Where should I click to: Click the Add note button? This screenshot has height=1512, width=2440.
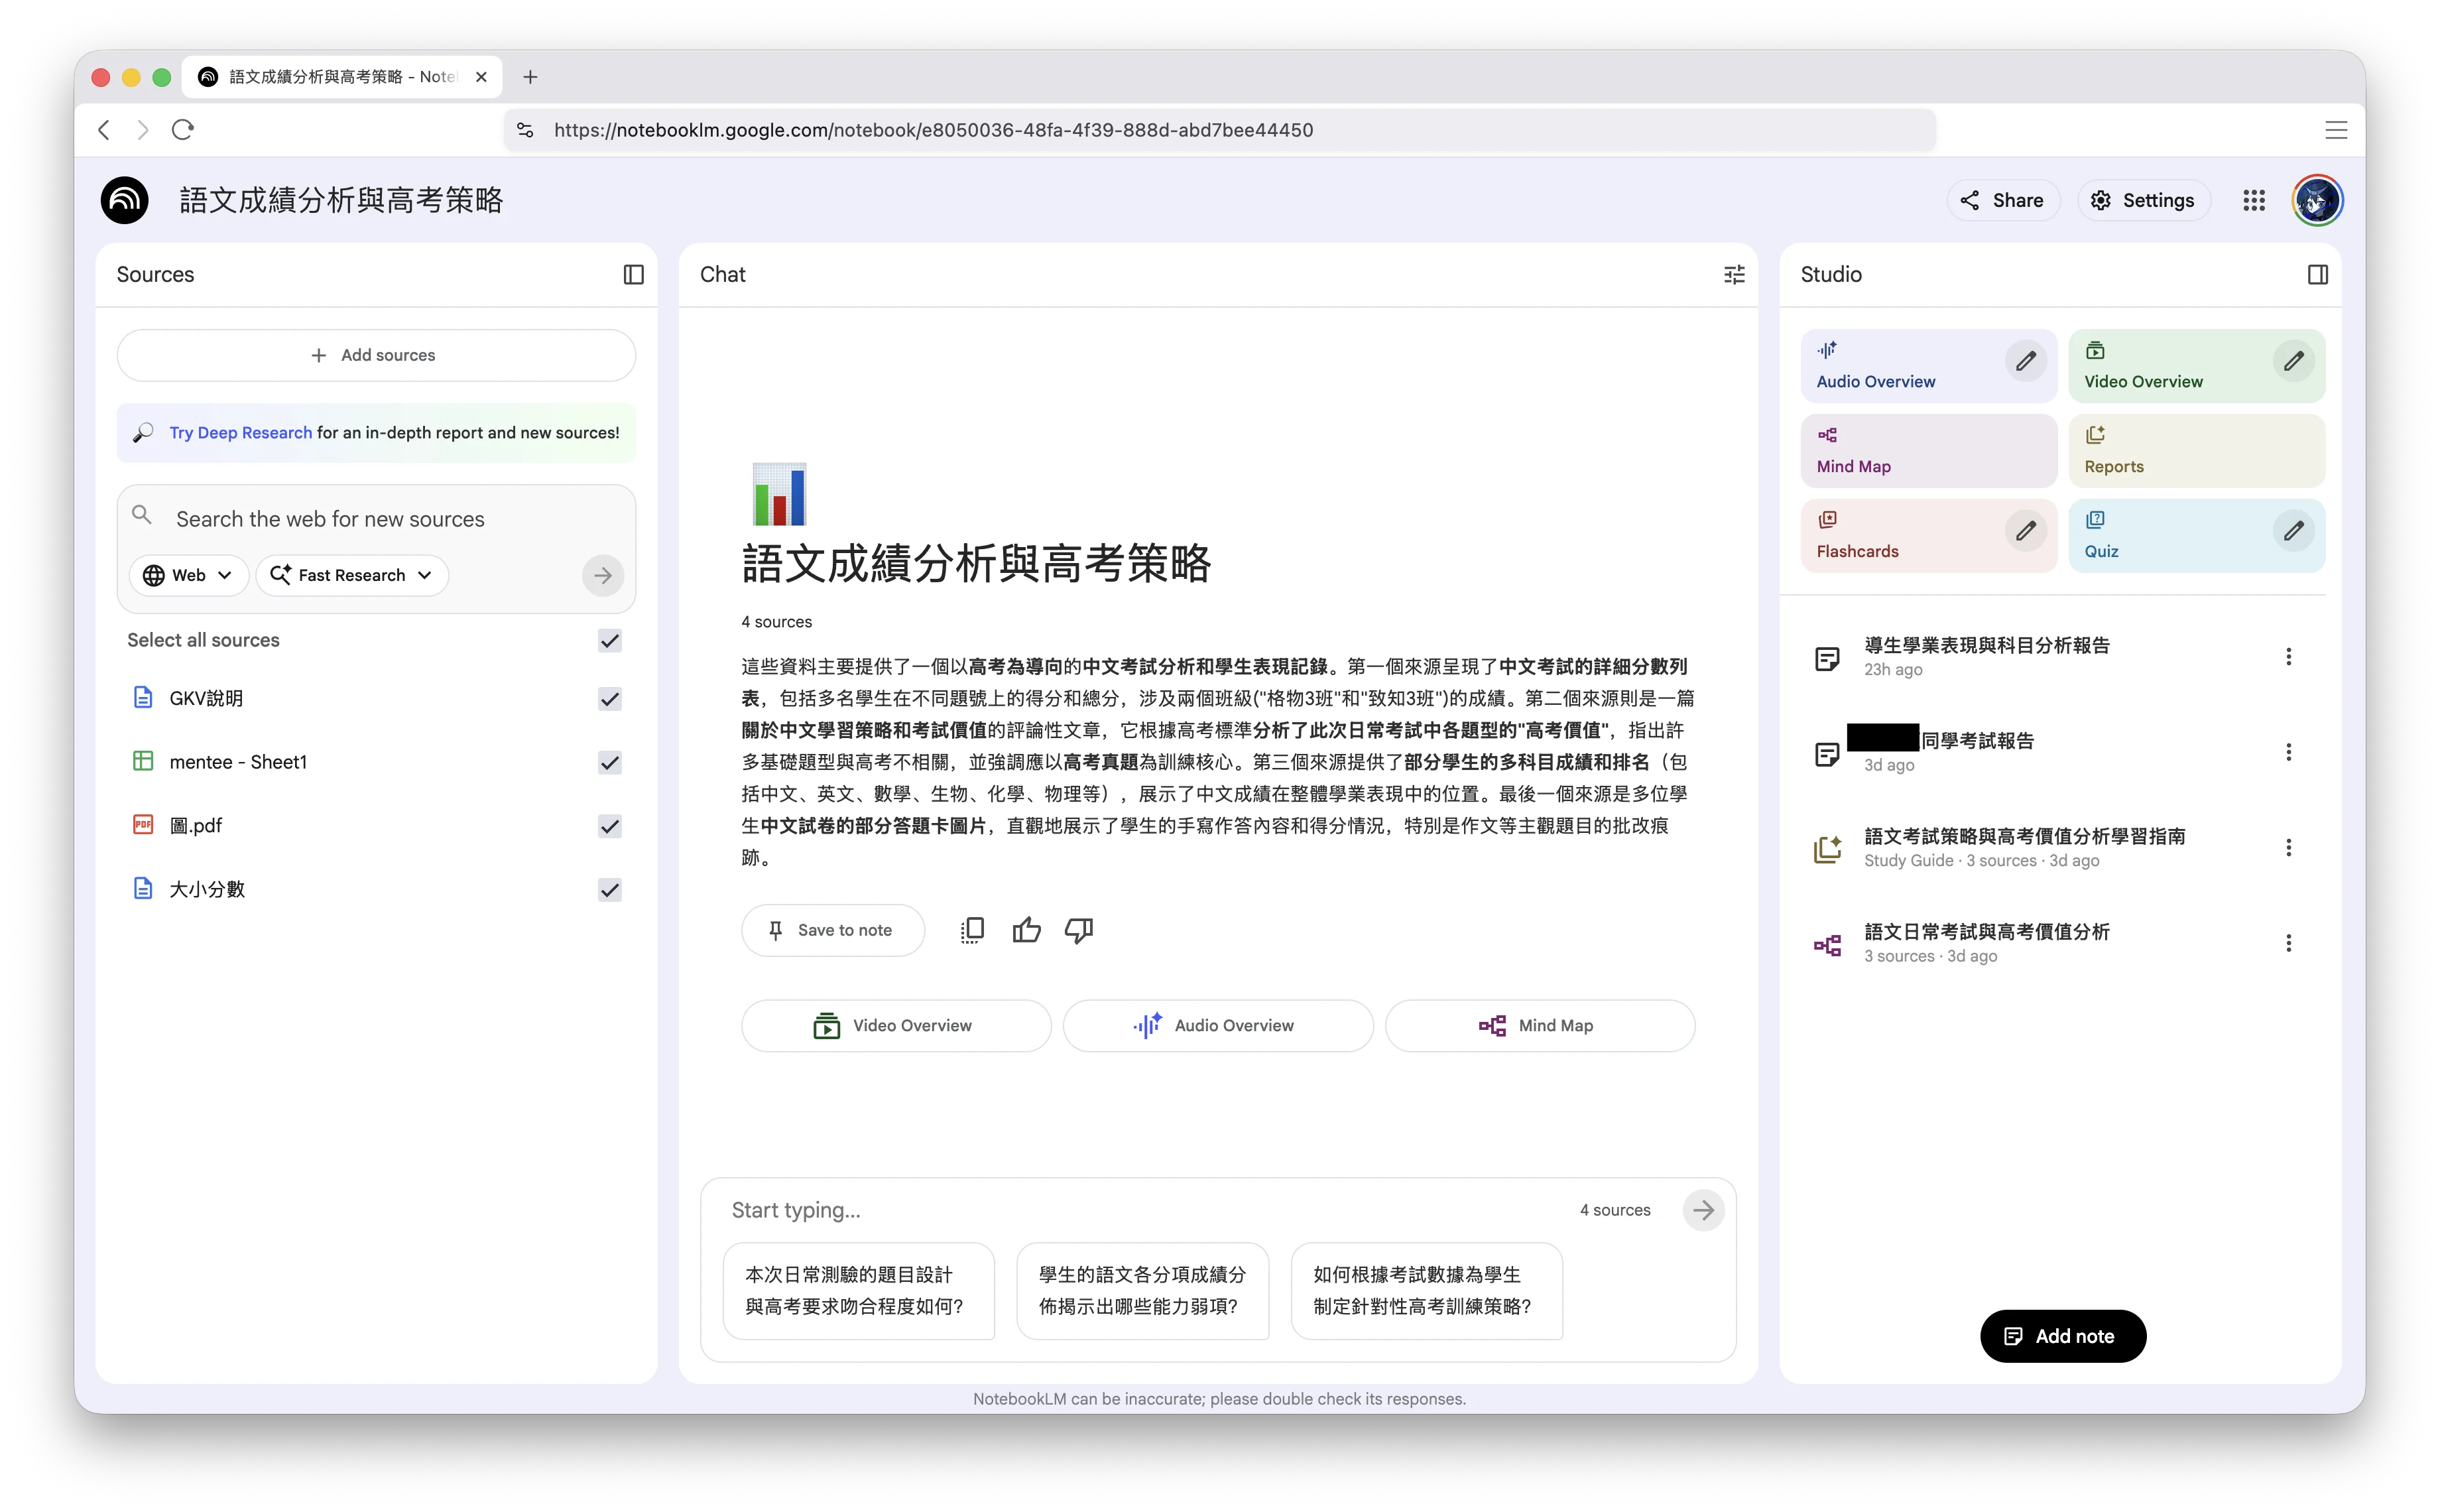2062,1336
